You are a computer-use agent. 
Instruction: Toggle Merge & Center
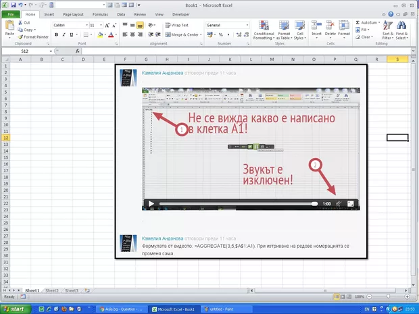point(182,34)
